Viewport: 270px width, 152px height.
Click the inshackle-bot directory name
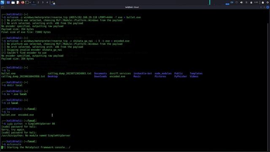click(143, 73)
